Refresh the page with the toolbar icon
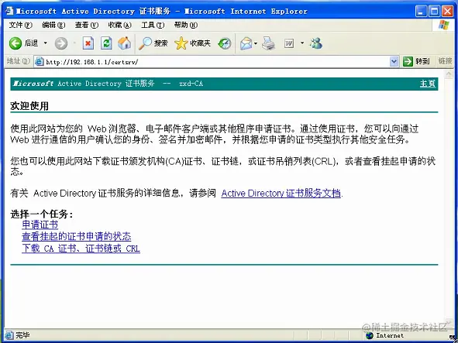458x343 pixels. (x=106, y=43)
